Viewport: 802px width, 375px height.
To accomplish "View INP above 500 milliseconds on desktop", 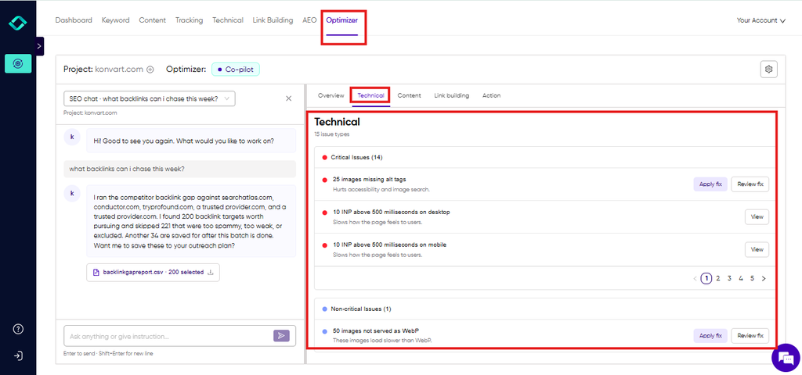I will click(x=757, y=217).
